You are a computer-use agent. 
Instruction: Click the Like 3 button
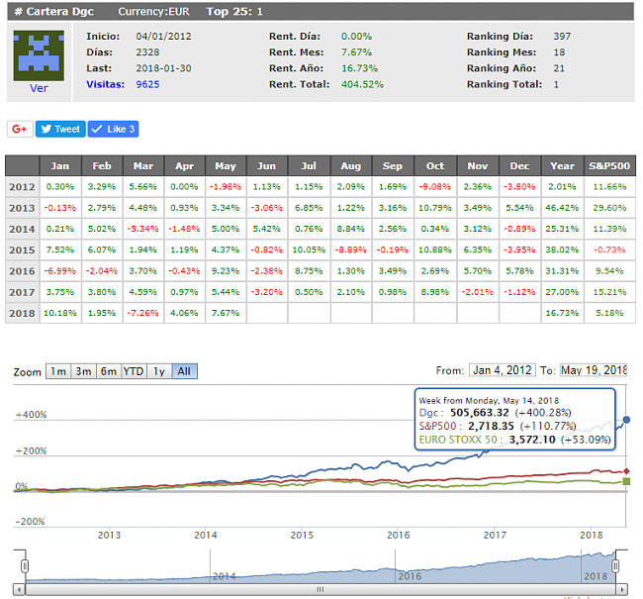(x=113, y=129)
